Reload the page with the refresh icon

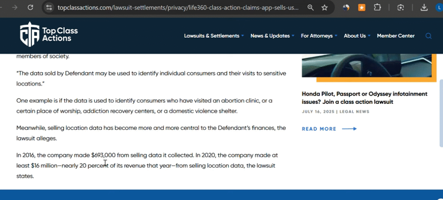click(x=30, y=7)
